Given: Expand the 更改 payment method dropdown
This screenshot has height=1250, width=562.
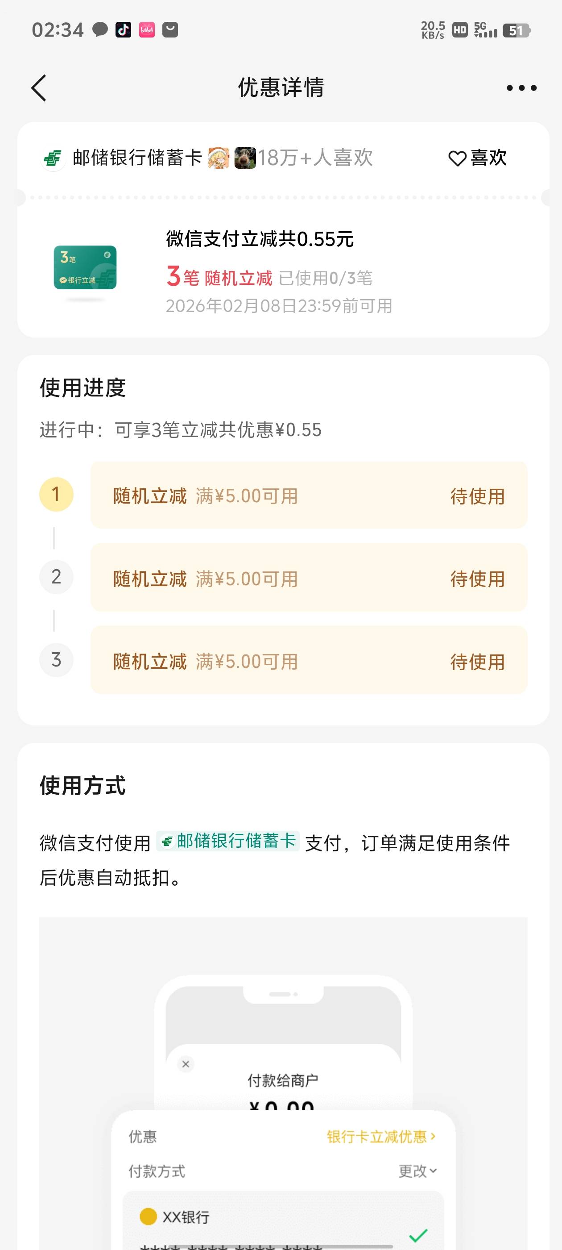Looking at the screenshot, I should [417, 1171].
